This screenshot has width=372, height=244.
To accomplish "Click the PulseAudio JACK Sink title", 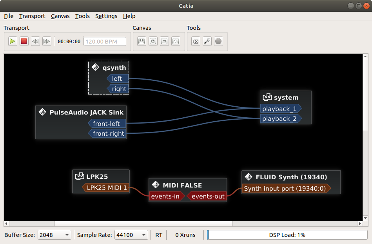I will point(87,112).
